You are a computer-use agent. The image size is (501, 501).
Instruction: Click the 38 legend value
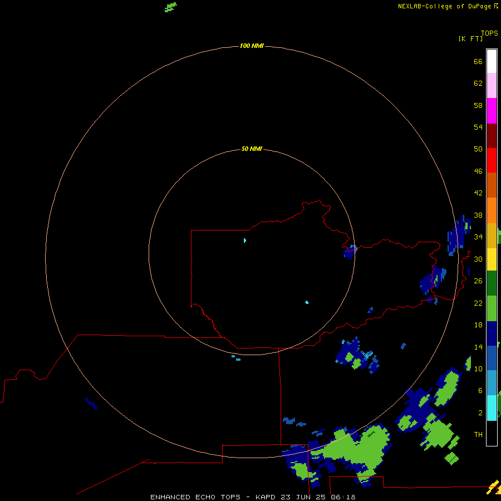coord(478,215)
